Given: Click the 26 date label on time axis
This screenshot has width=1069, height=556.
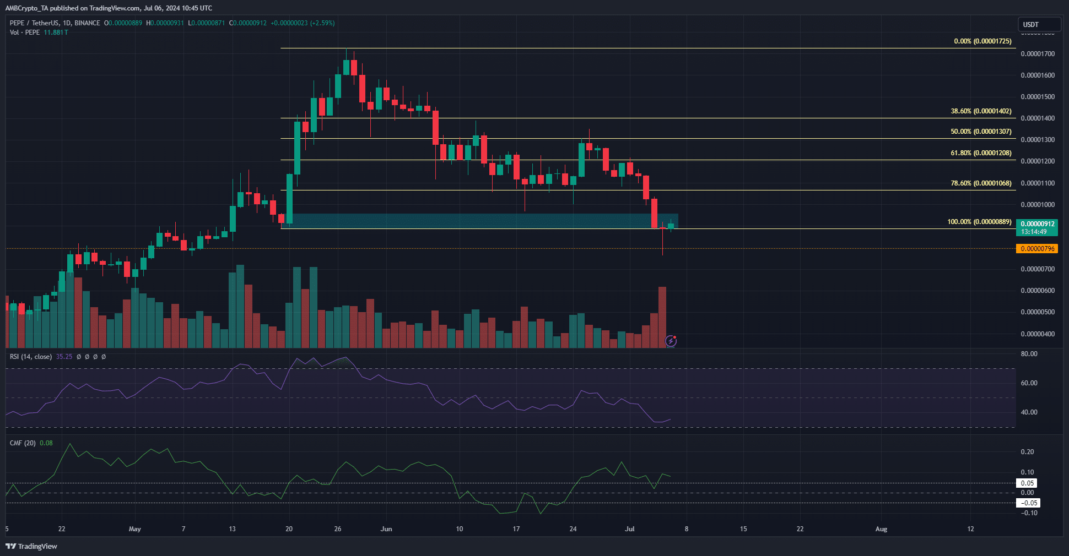Looking at the screenshot, I should (338, 529).
